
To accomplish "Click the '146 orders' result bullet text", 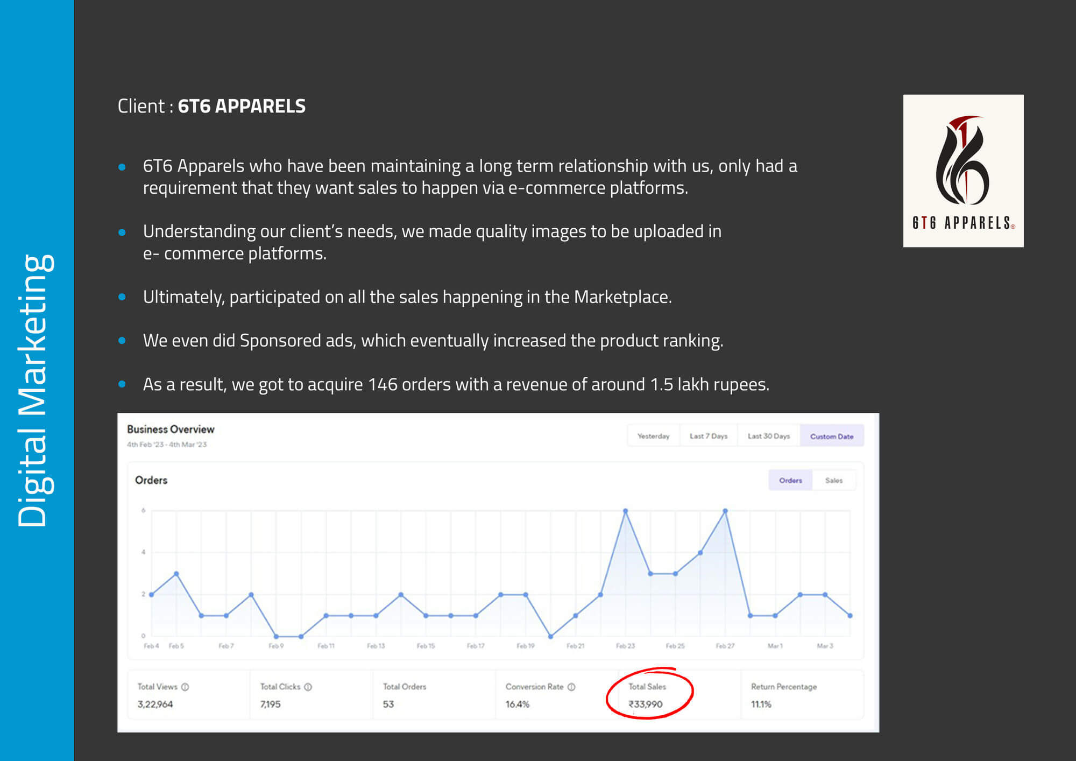I will pyautogui.click(x=456, y=384).
